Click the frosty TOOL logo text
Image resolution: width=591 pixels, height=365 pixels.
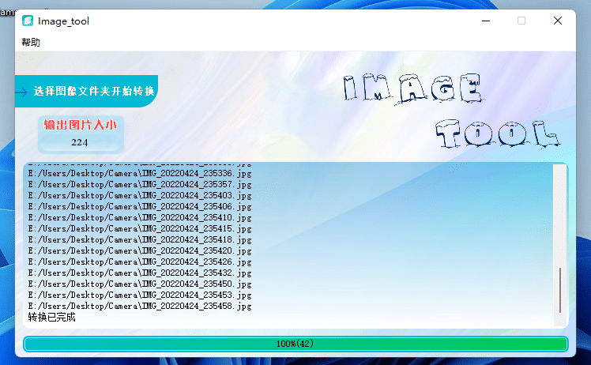tap(493, 134)
